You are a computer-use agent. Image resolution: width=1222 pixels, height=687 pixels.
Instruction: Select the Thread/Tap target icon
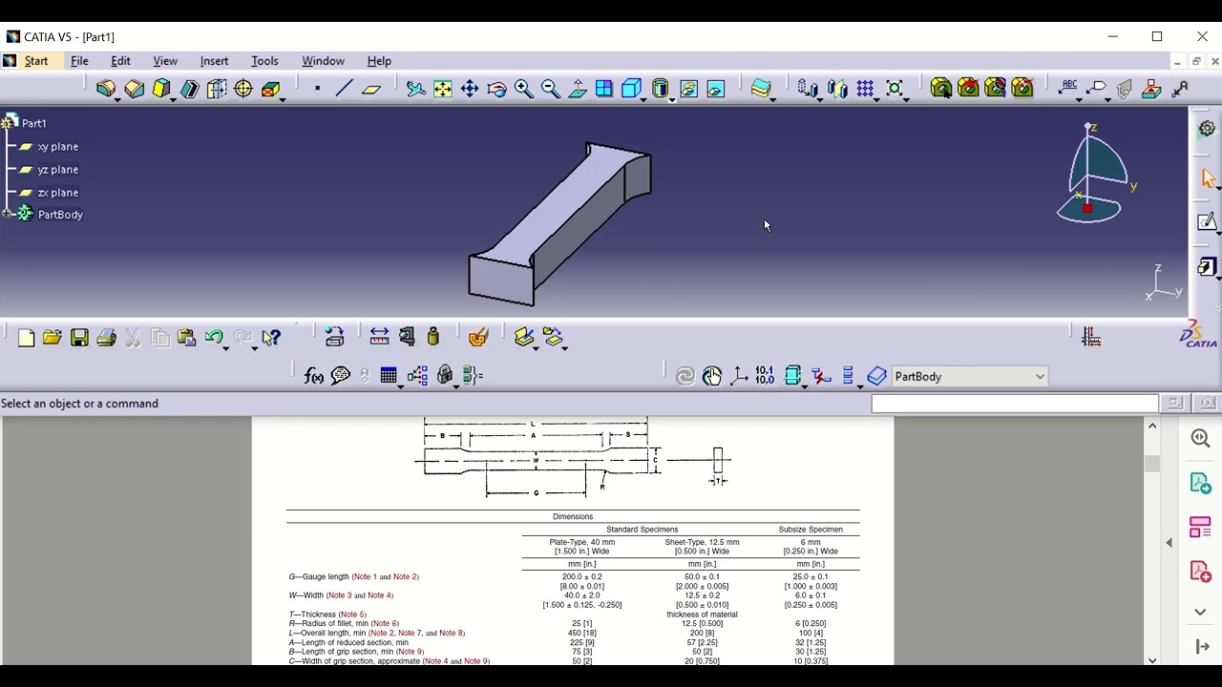tap(243, 89)
